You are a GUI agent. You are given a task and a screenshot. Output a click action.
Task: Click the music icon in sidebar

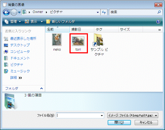[6, 71]
